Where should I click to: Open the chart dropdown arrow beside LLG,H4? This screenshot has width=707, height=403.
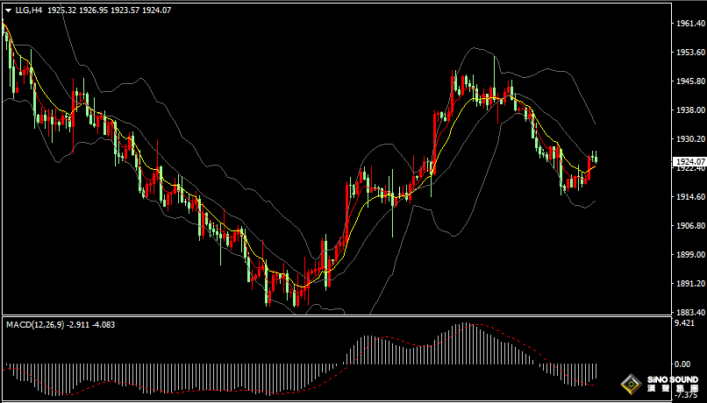click(x=8, y=11)
